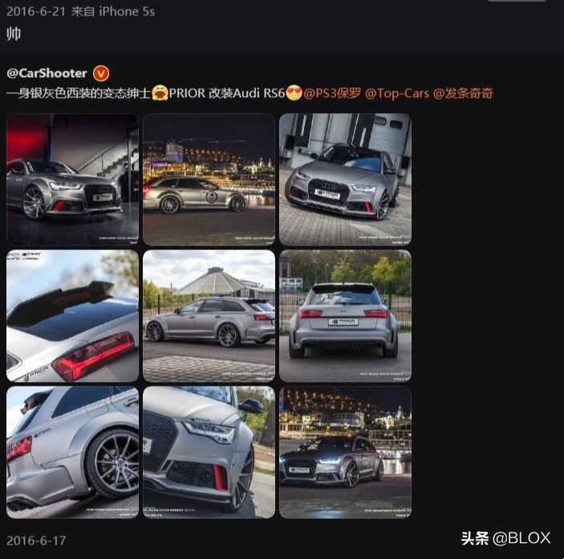Open the @发条奇奇 mention link
This screenshot has height=559, width=564.
click(463, 94)
